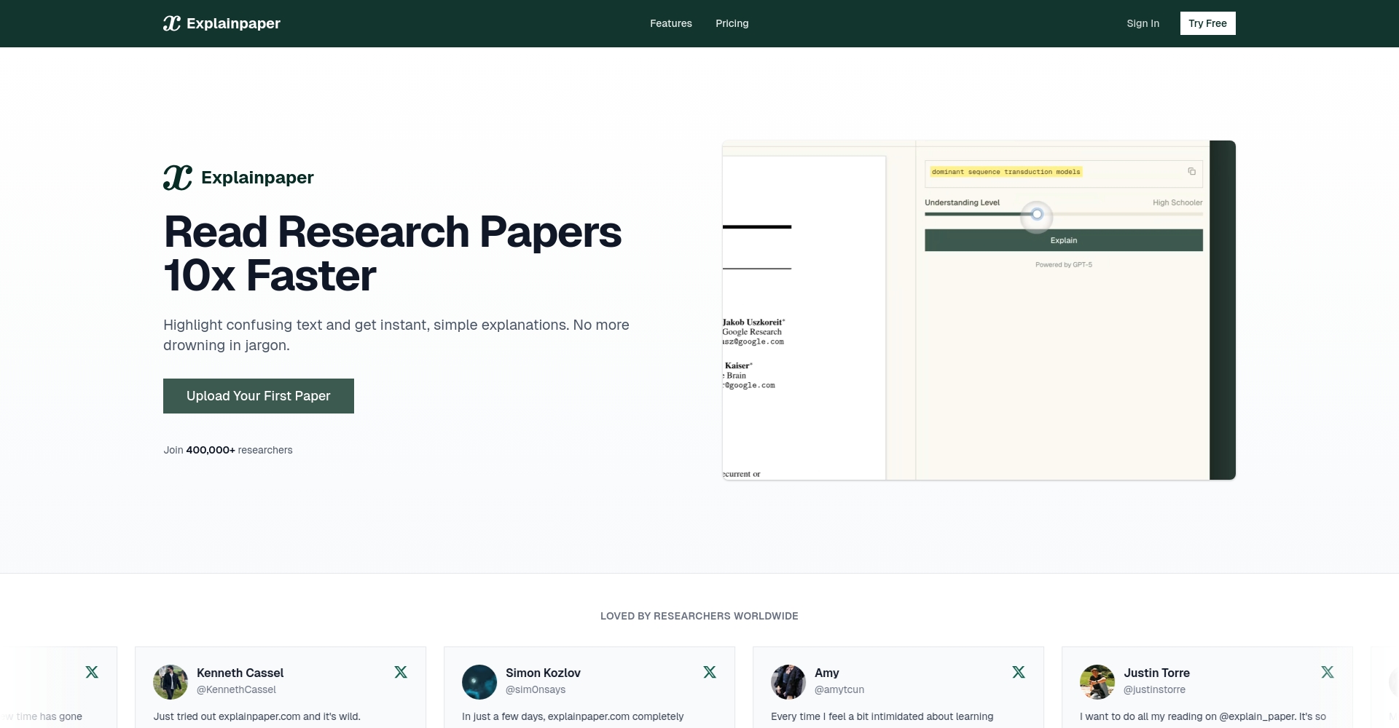Click Kenneth Cassel's profile avatar

(171, 682)
